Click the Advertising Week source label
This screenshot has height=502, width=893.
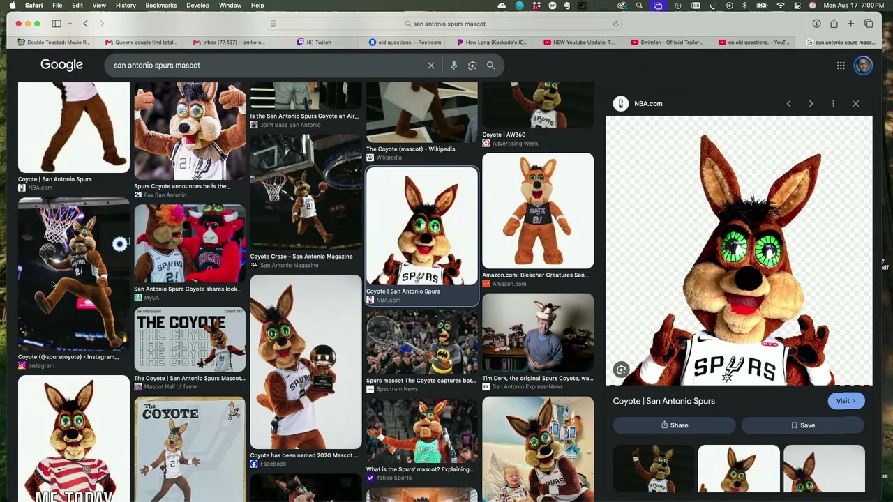pyautogui.click(x=515, y=144)
